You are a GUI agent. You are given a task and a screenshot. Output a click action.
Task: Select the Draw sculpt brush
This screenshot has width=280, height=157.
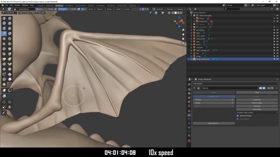[4, 18]
